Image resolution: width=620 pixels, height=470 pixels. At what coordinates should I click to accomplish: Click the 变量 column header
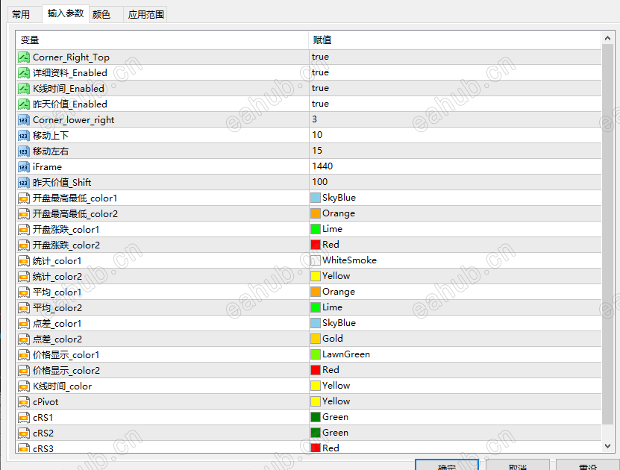tap(162, 40)
